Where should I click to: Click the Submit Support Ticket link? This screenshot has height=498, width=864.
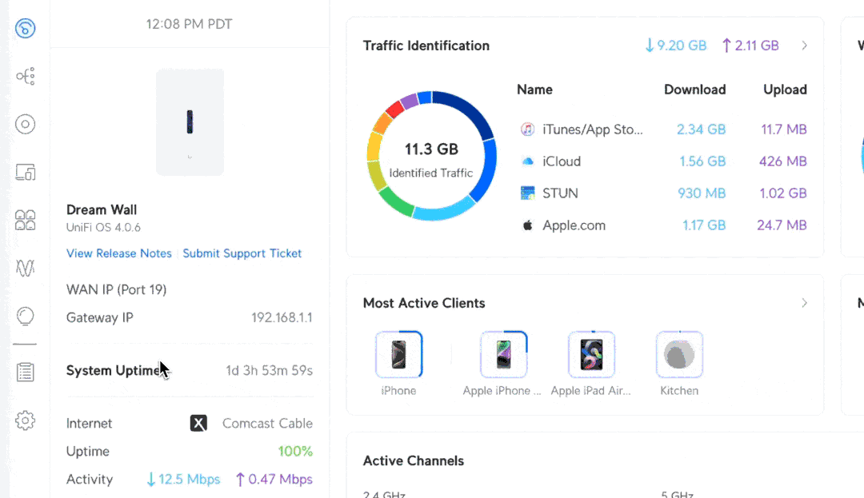(x=242, y=253)
